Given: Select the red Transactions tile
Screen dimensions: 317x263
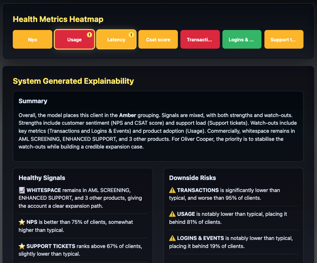Looking at the screenshot, I should [200, 39].
